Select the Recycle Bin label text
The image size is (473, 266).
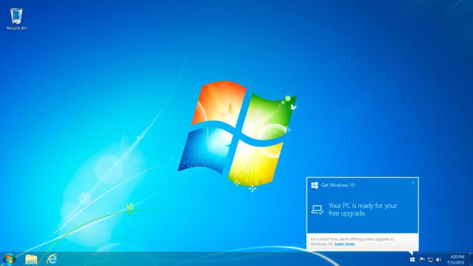17,29
